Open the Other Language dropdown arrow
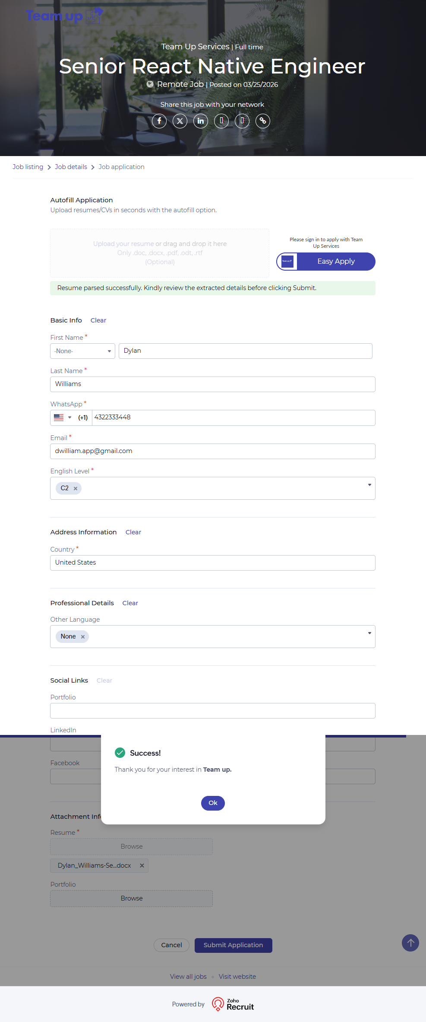Screen dimensions: 426x1022 pos(369,633)
